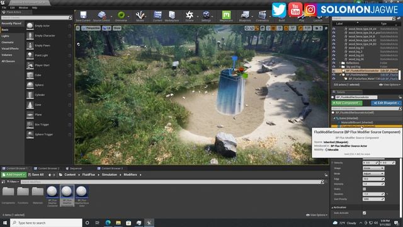This screenshot has height=227, width=403.
Task: Click the Save Current toolbar icon
Action: pos(83,15)
